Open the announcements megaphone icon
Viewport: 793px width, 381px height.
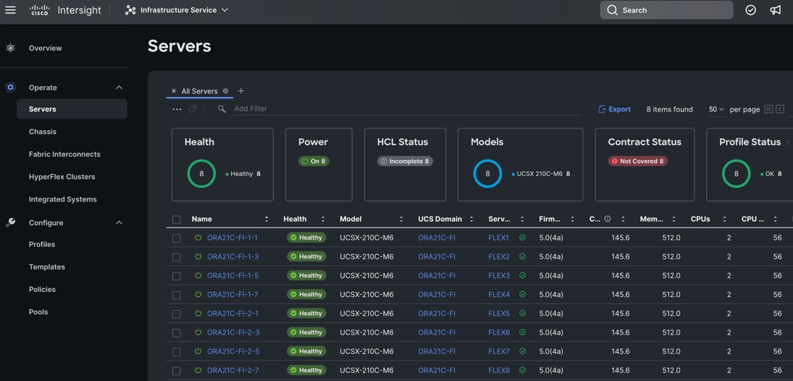(x=776, y=10)
